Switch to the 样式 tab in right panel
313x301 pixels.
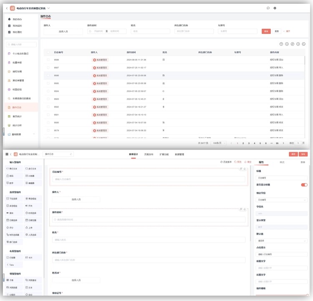282,162
